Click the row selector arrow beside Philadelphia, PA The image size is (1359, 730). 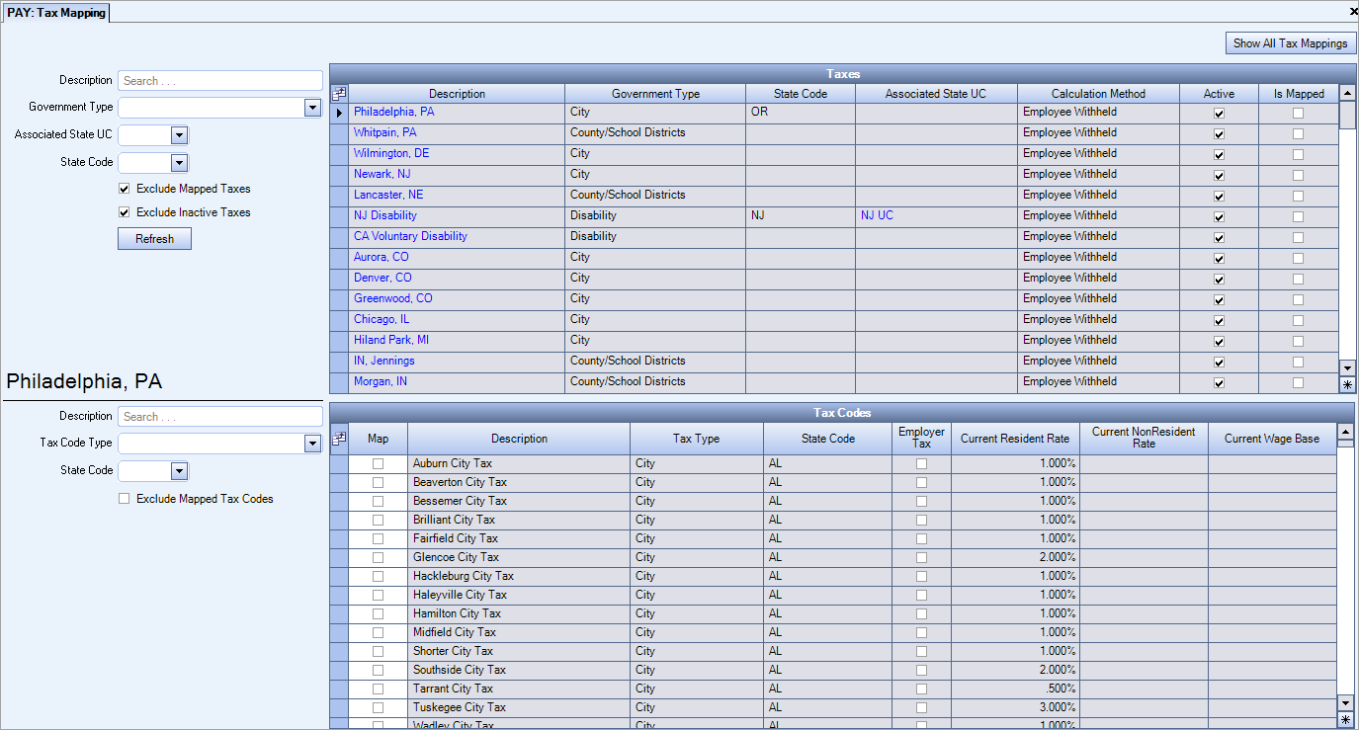(339, 112)
